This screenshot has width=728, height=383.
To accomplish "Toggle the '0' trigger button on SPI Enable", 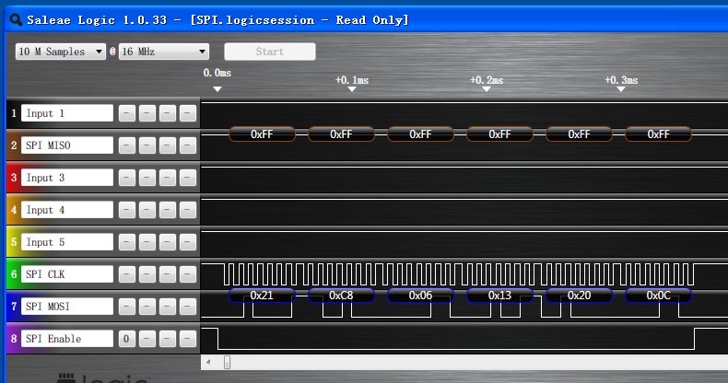I will 127,339.
